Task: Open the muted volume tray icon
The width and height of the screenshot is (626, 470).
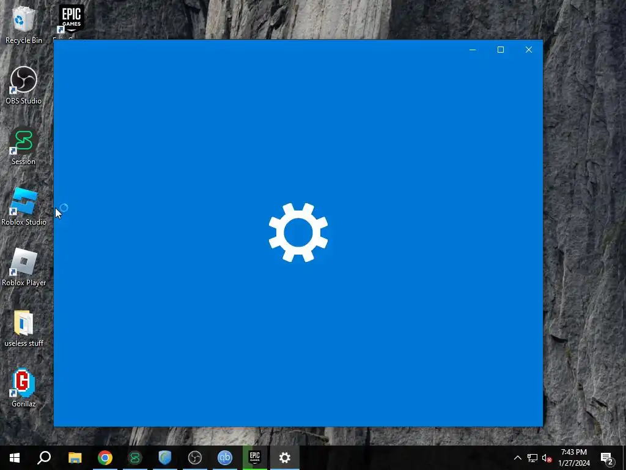Action: (x=547, y=458)
